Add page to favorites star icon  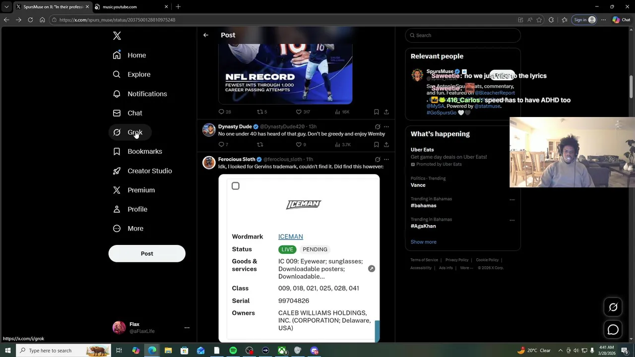click(x=539, y=20)
